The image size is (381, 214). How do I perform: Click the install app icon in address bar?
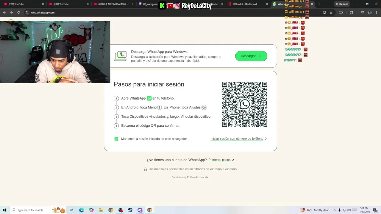(x=324, y=12)
